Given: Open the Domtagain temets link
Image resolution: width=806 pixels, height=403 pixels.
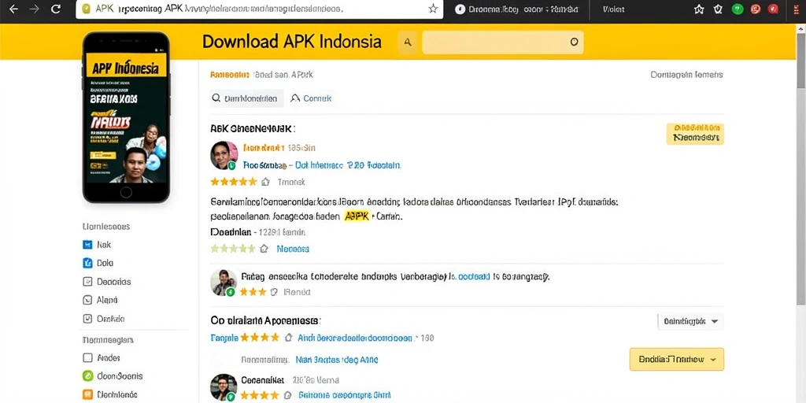Looking at the screenshot, I should (686, 75).
